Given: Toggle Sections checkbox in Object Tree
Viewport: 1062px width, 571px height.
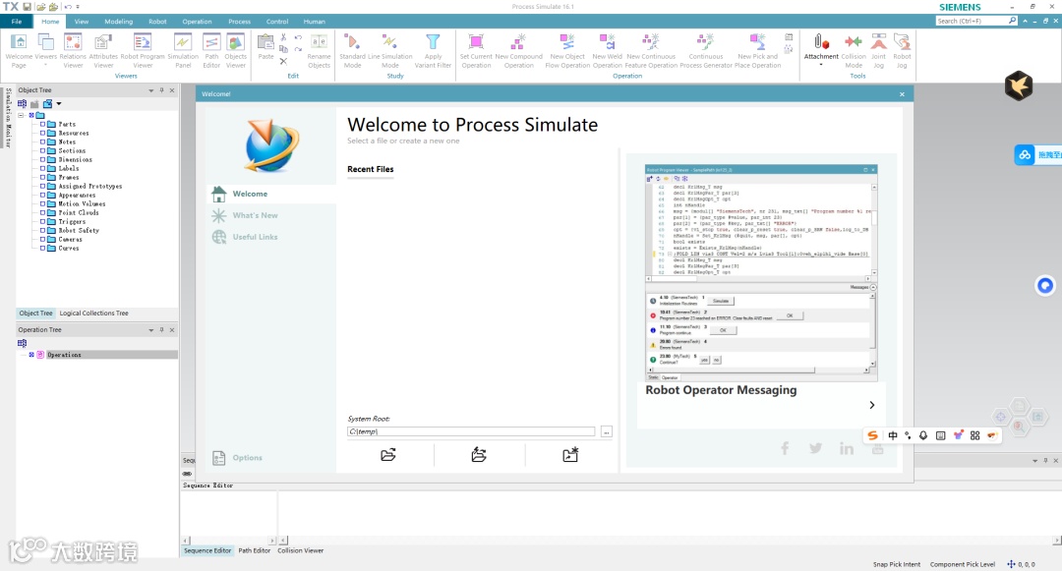Looking at the screenshot, I should pos(42,150).
